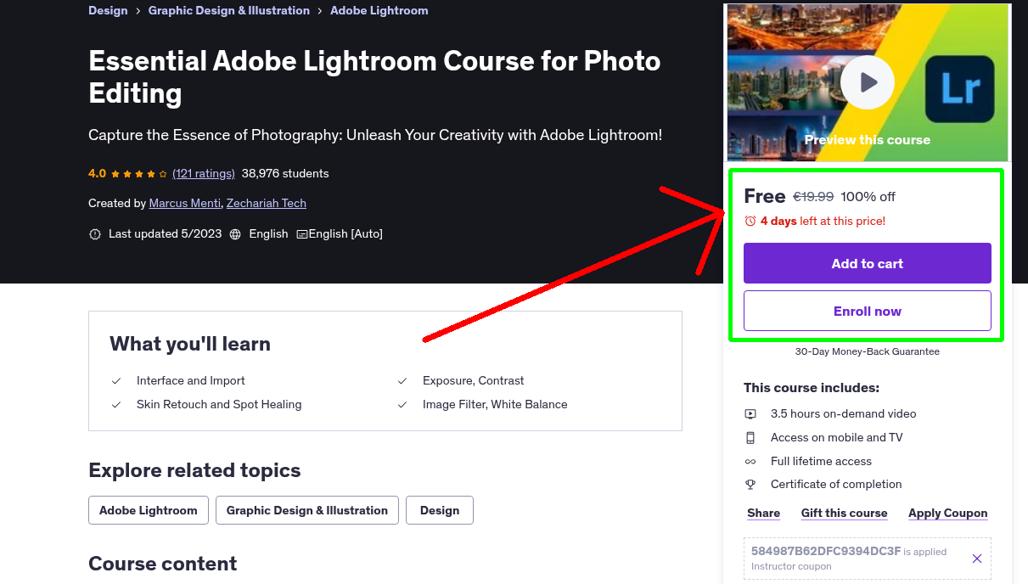1028x584 pixels.
Task: Click the closed captions icon
Action: coord(301,234)
